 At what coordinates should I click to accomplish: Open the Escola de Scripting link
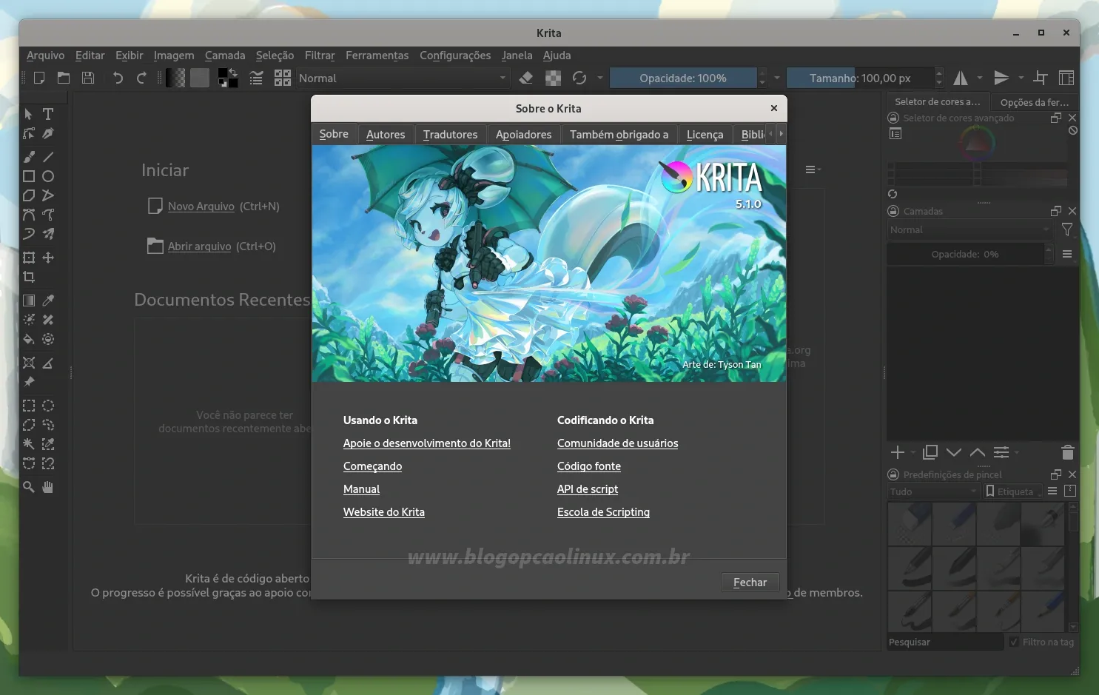point(603,512)
